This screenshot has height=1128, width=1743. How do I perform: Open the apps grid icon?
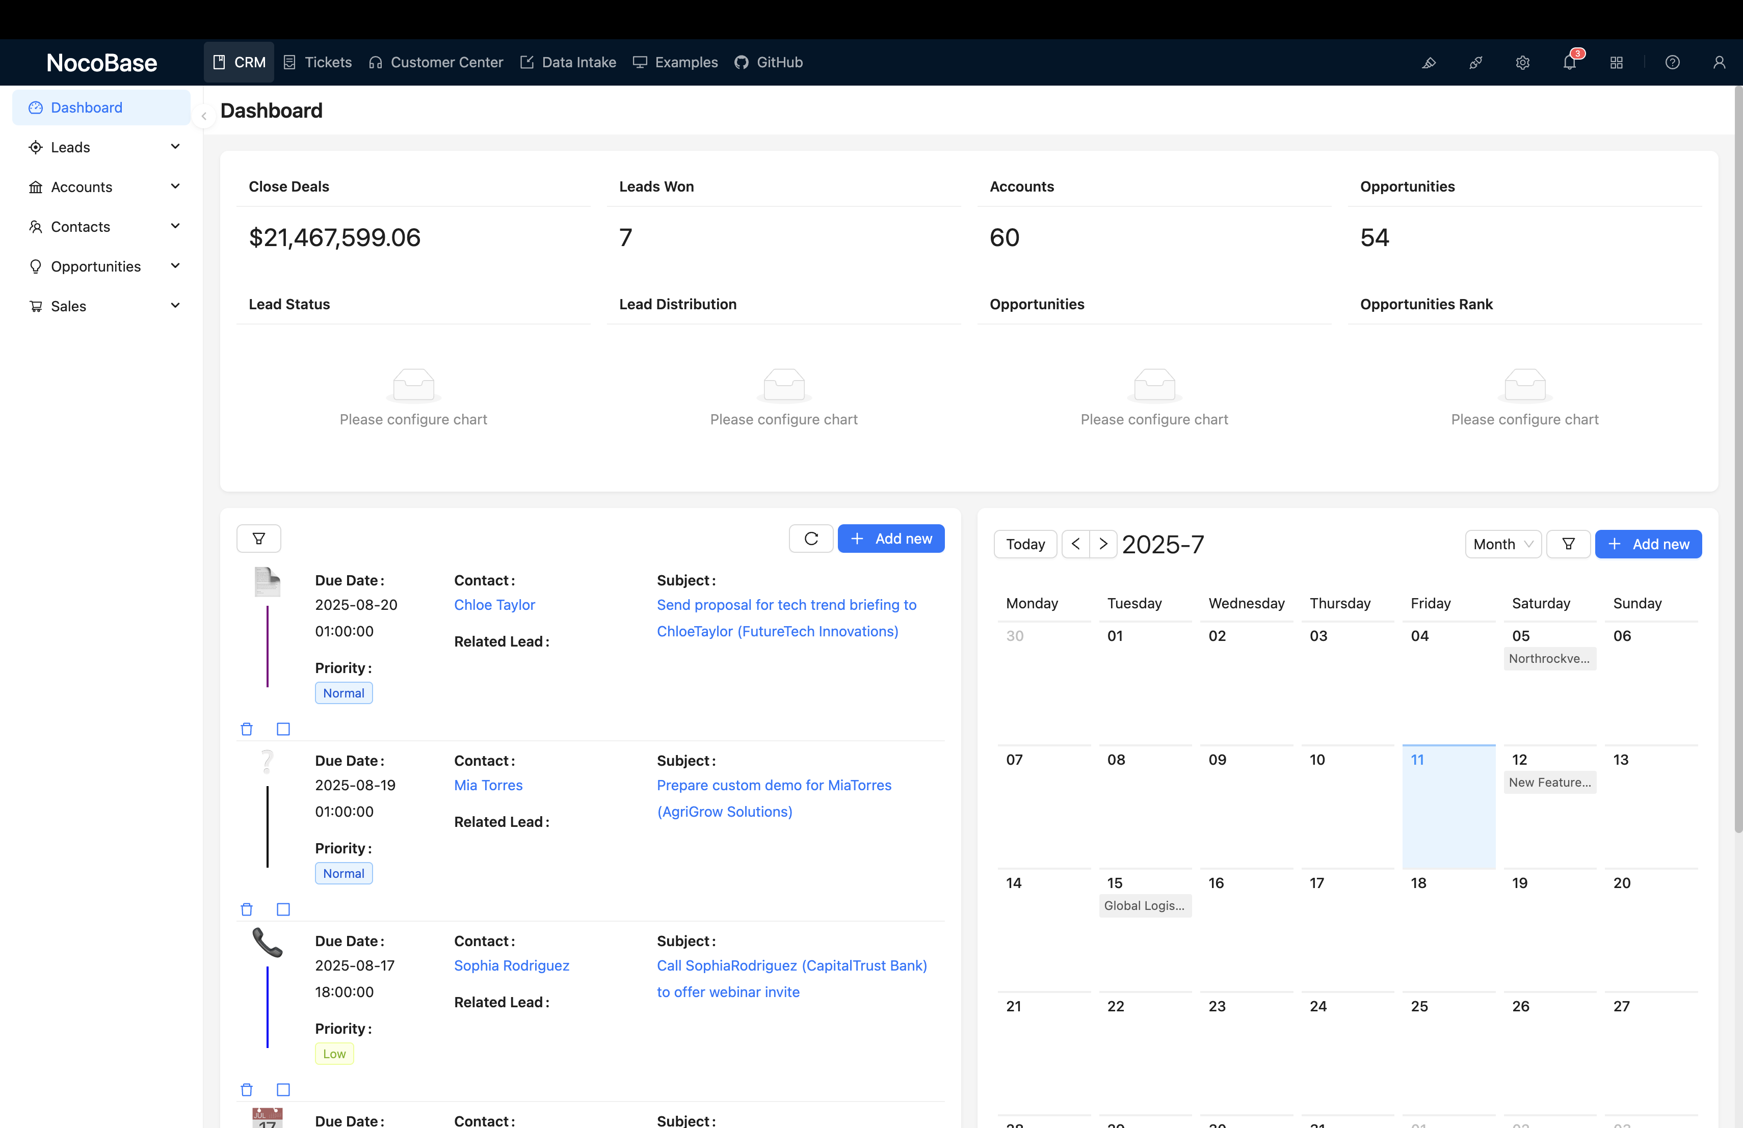1616,62
